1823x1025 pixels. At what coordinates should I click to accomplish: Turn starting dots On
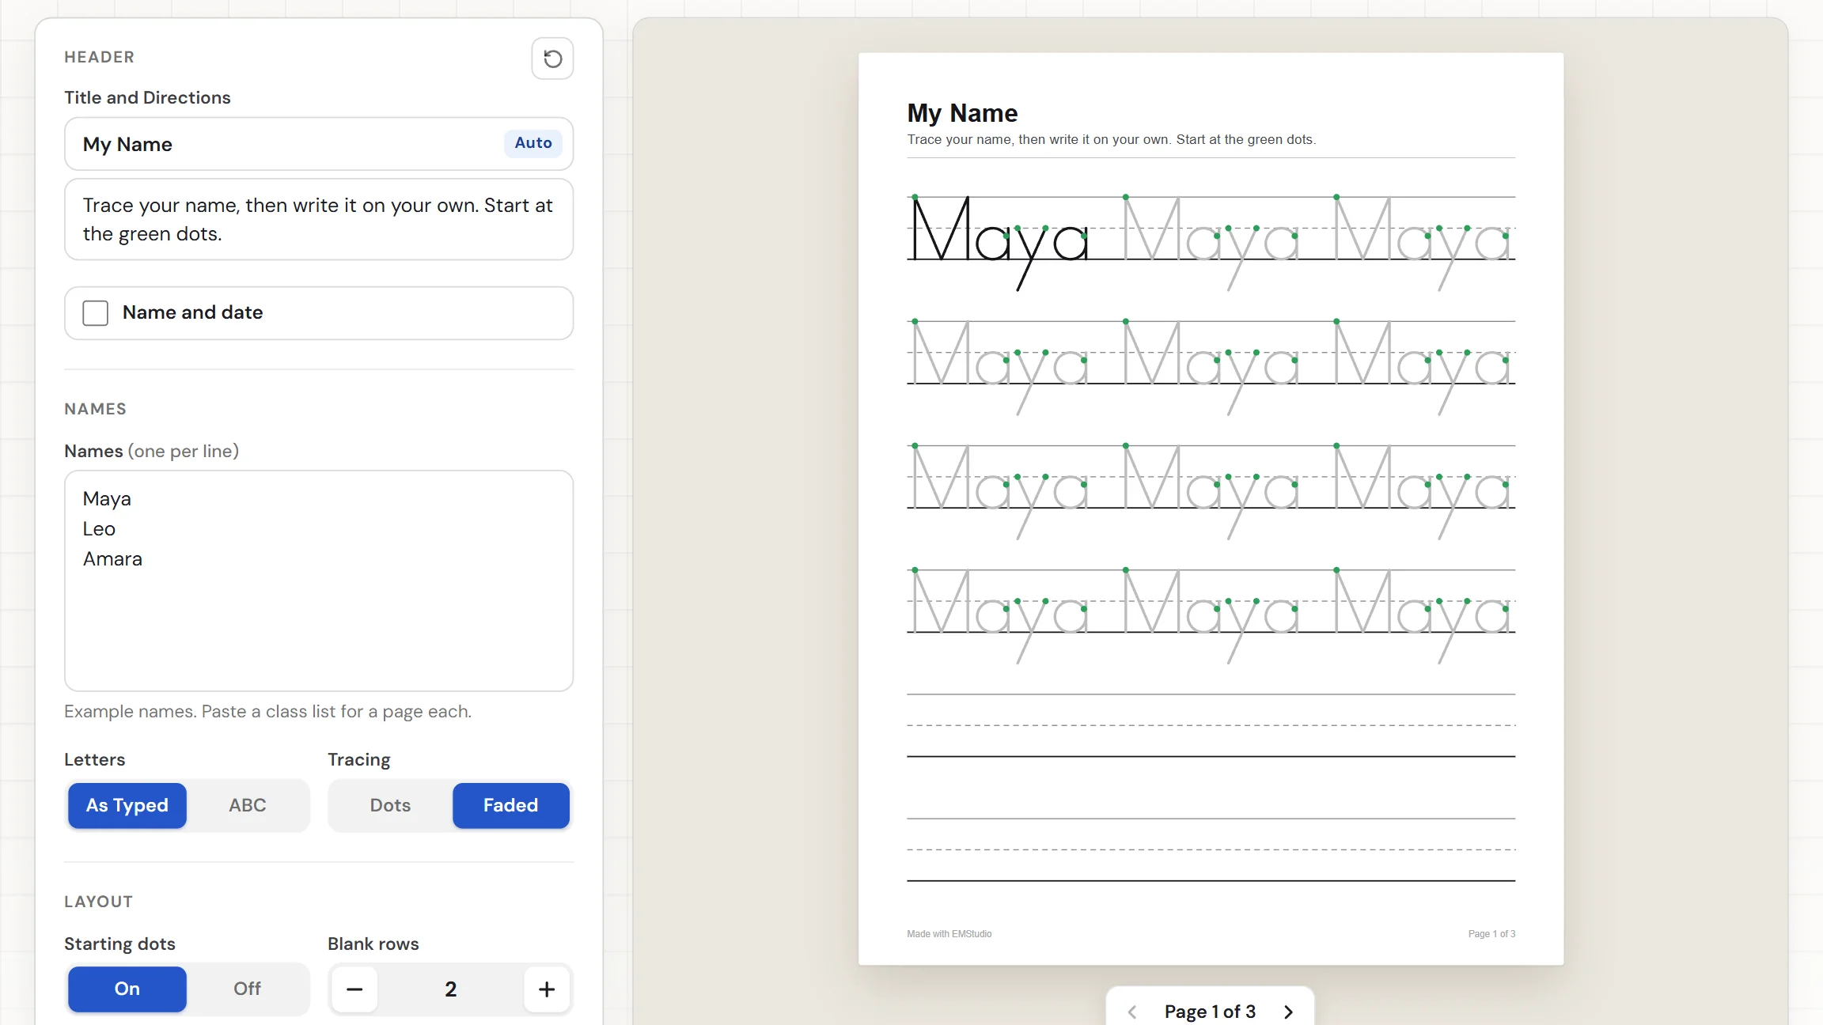(x=127, y=989)
